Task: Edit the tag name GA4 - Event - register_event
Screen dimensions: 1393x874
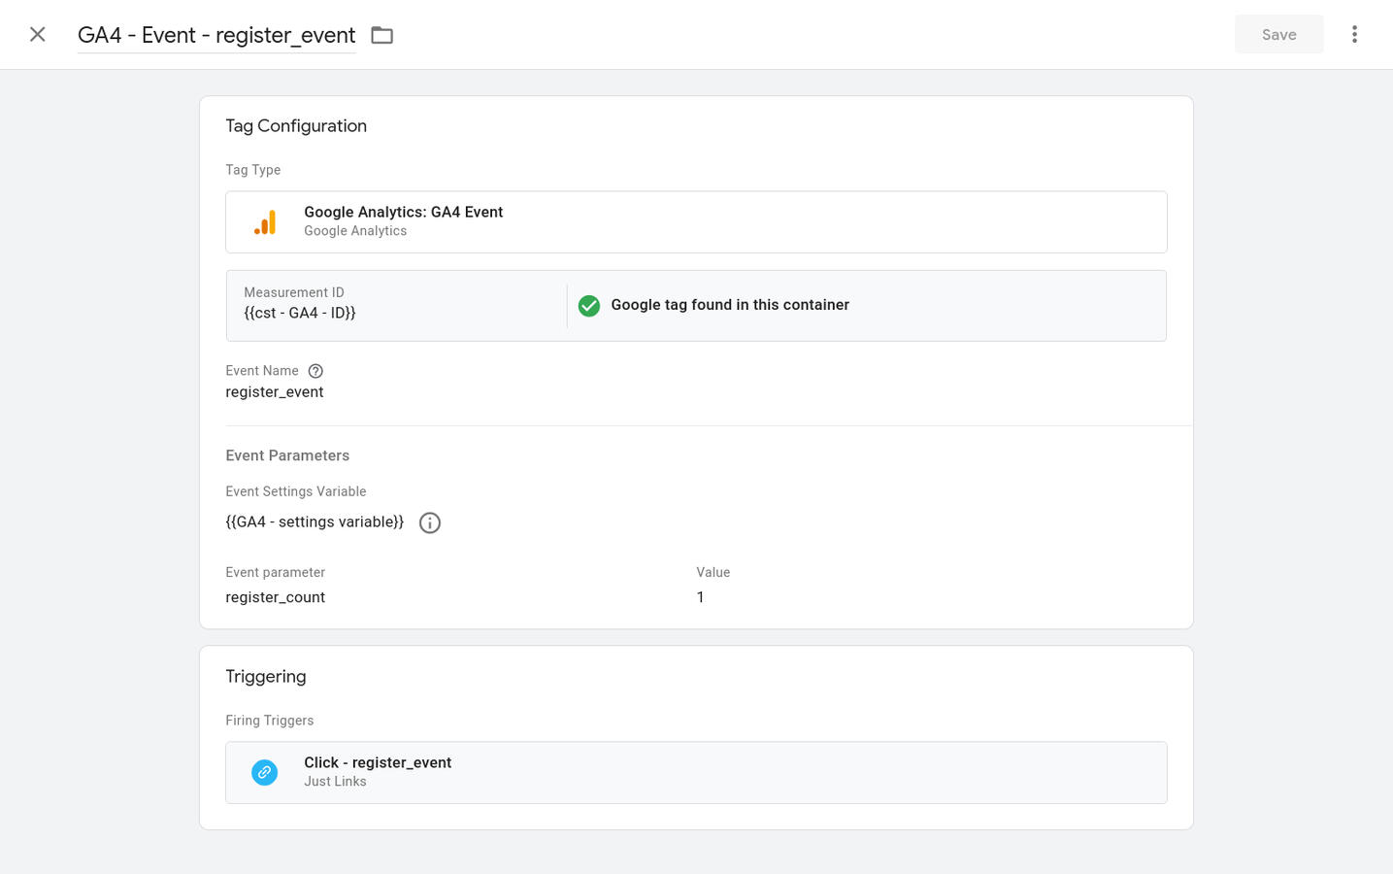Action: 216,35
